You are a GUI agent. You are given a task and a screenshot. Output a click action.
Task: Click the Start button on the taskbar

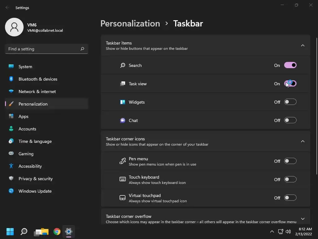pyautogui.click(x=10, y=232)
